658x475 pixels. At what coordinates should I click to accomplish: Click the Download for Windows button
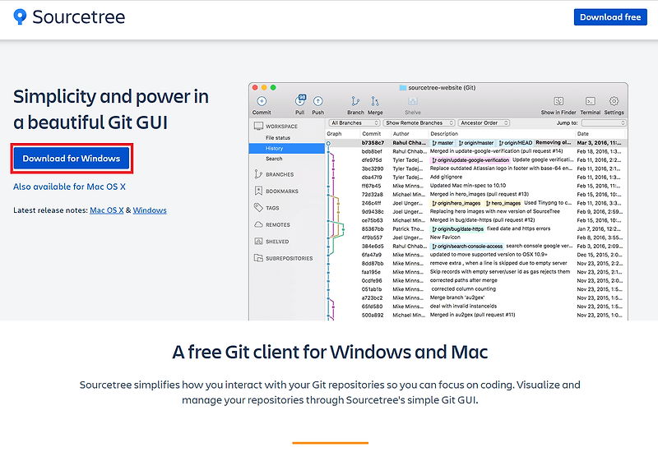(71, 158)
